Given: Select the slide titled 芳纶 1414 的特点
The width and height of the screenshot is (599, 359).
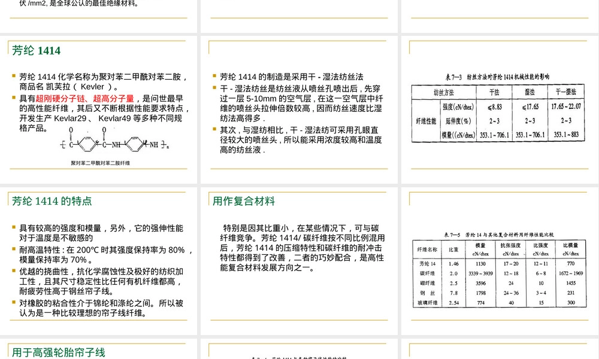Looking at the screenshot, I should point(99,261).
